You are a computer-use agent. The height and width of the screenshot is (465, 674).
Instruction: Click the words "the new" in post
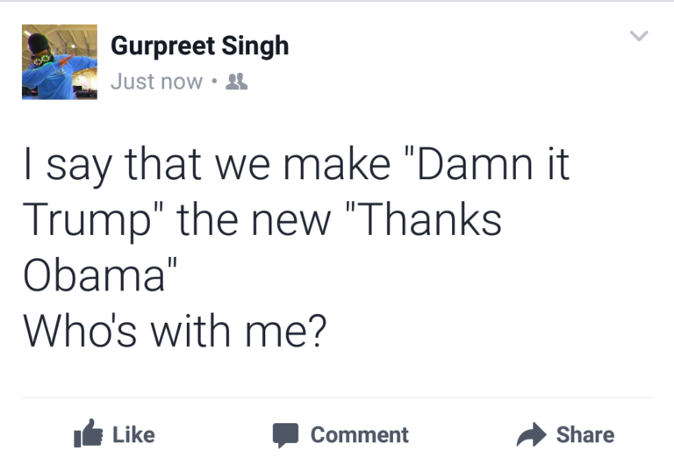click(x=255, y=219)
